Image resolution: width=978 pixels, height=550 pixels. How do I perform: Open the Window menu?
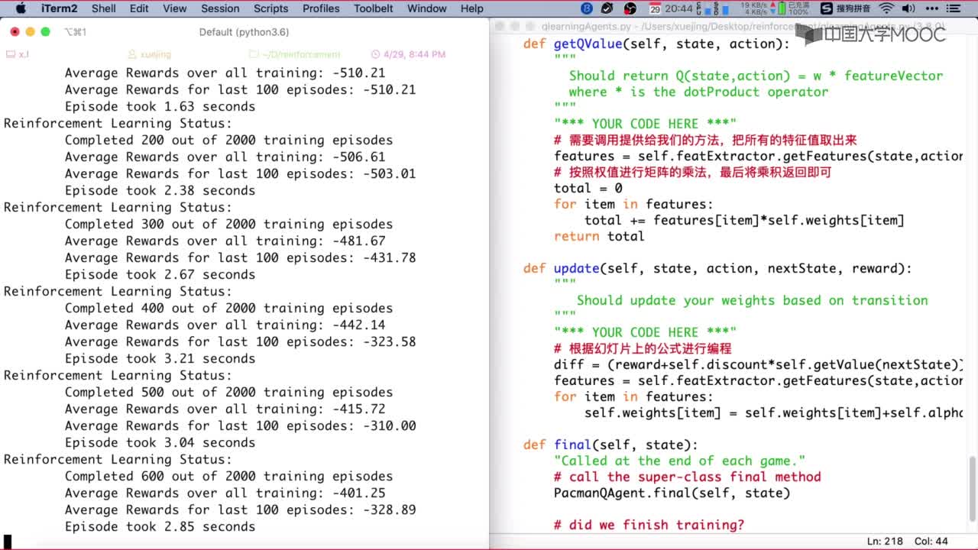pyautogui.click(x=427, y=8)
